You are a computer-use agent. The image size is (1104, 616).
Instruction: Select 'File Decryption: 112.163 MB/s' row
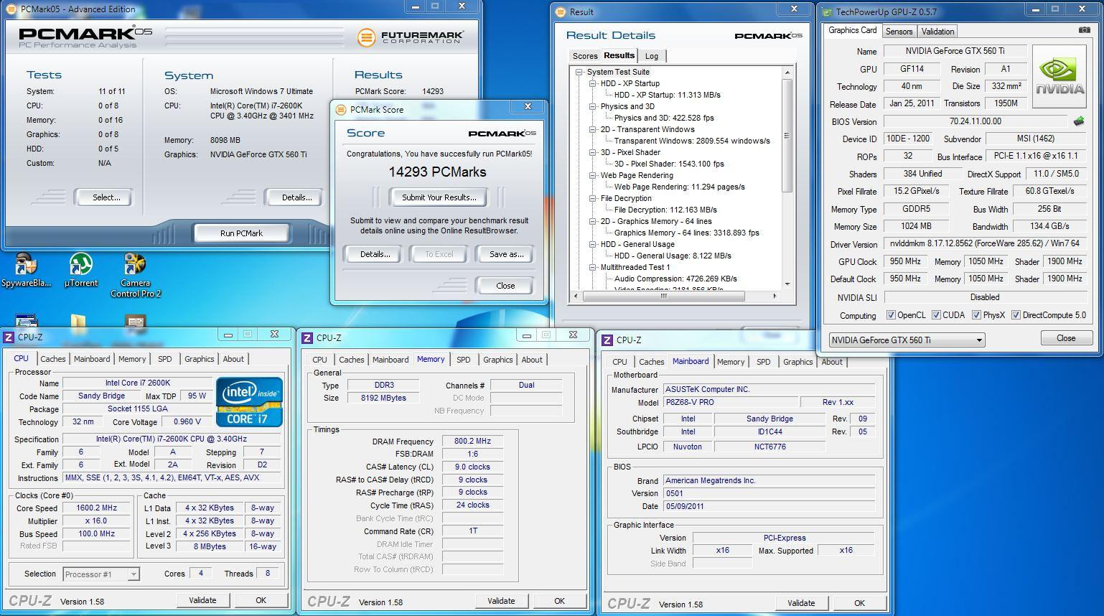point(665,210)
